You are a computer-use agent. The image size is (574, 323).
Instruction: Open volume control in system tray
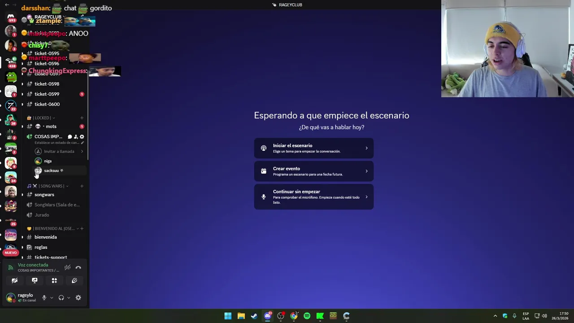544,316
